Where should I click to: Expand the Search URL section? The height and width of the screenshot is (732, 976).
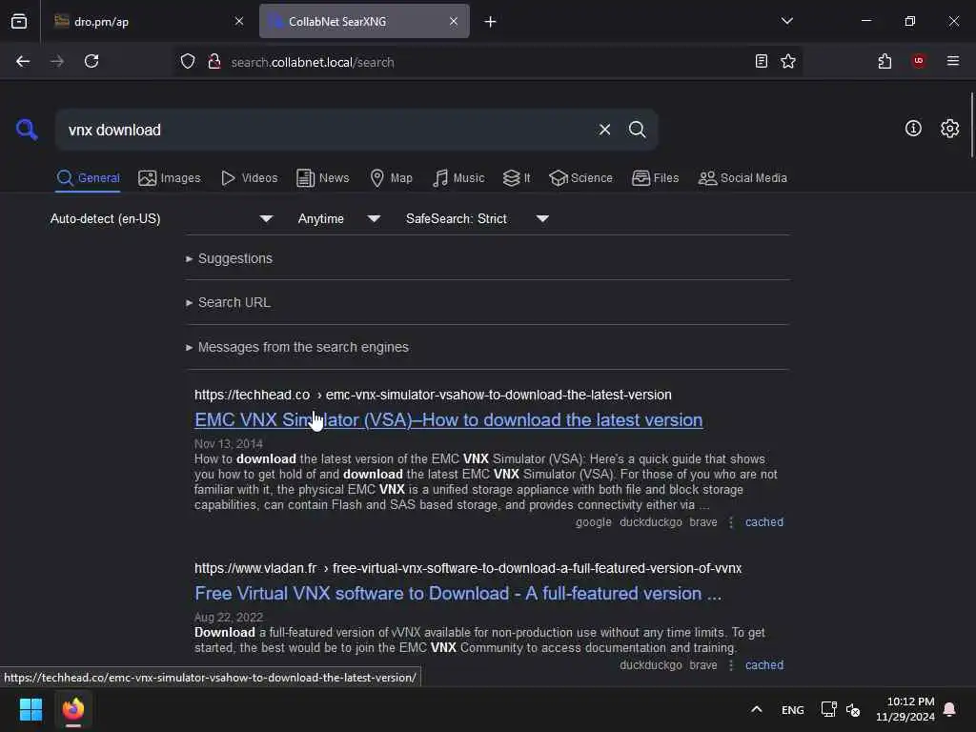coord(228,302)
